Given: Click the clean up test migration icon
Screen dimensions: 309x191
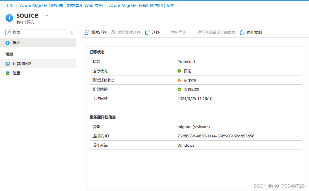Looking at the screenshot, I should tap(113, 33).
